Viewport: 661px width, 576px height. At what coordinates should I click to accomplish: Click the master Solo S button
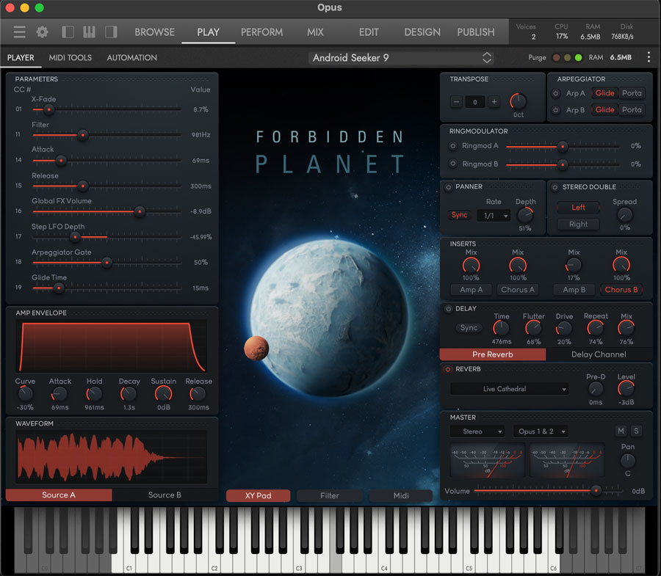pyautogui.click(x=636, y=431)
